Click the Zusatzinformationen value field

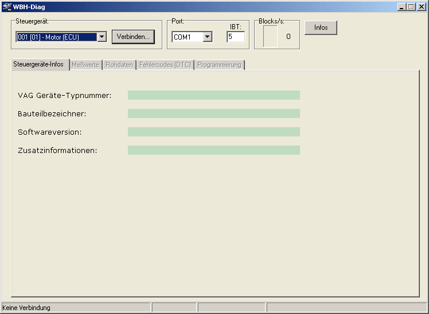pyautogui.click(x=213, y=150)
